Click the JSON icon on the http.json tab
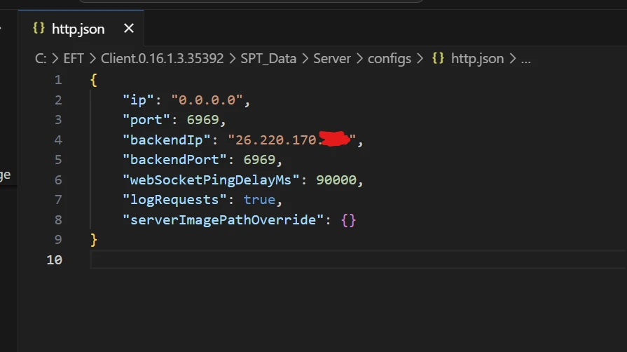The width and height of the screenshot is (627, 352). (x=39, y=29)
